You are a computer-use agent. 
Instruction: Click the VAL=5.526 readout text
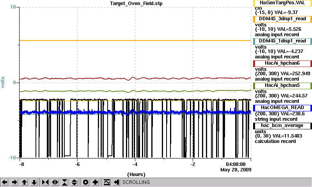point(289,29)
